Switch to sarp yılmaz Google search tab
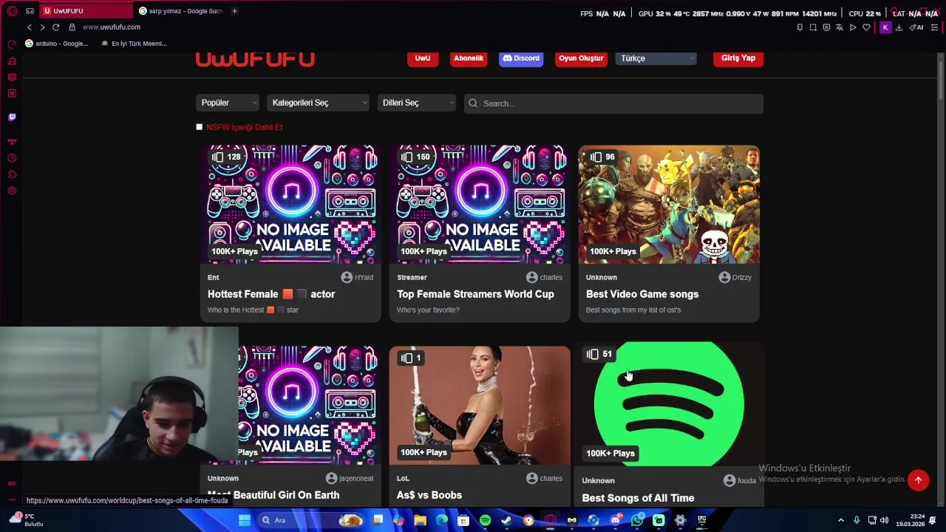Screen dimensions: 946x532 180,11
